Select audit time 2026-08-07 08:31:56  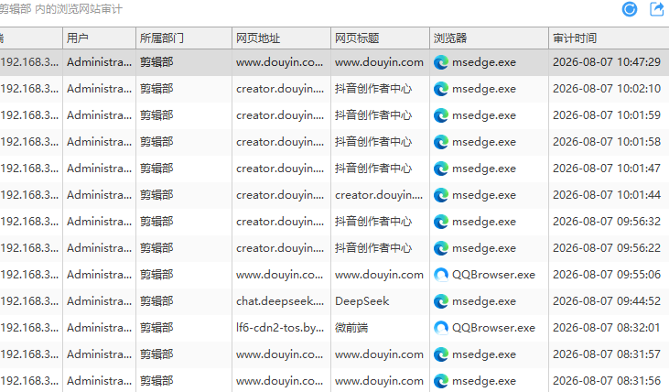607,380
